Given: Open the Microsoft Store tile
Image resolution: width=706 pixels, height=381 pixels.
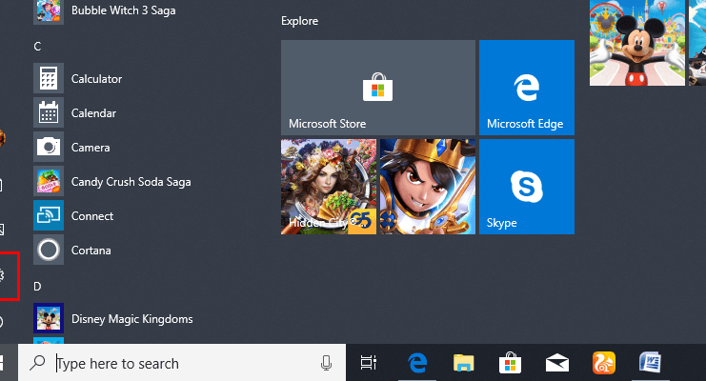Looking at the screenshot, I should click(x=377, y=88).
